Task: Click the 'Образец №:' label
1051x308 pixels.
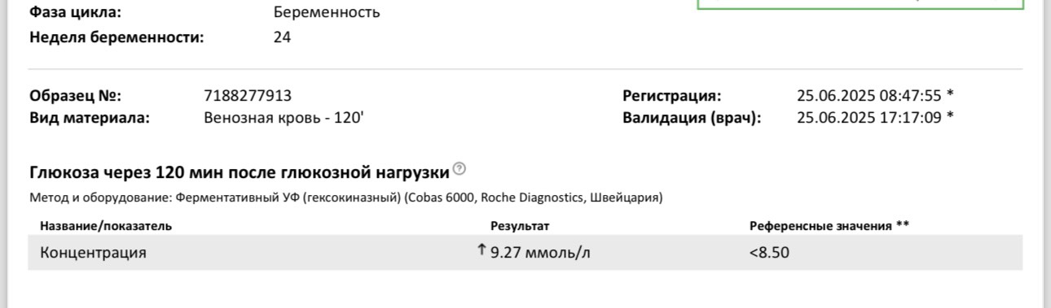Action: coord(75,96)
